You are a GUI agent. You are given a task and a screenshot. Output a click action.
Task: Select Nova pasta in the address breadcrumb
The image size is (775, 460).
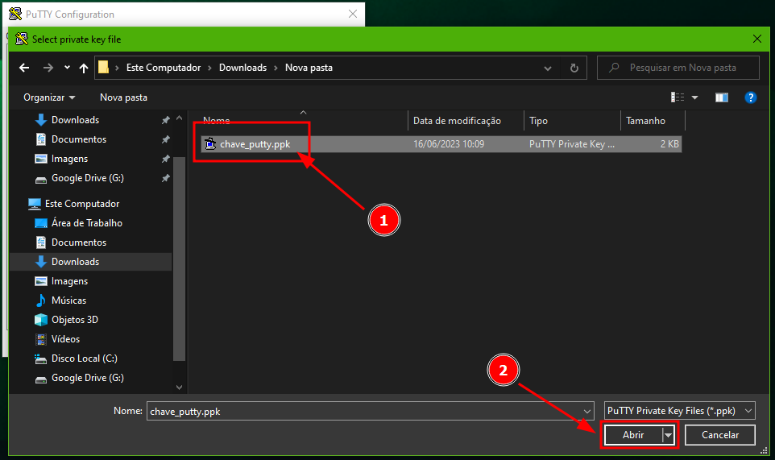(x=309, y=68)
